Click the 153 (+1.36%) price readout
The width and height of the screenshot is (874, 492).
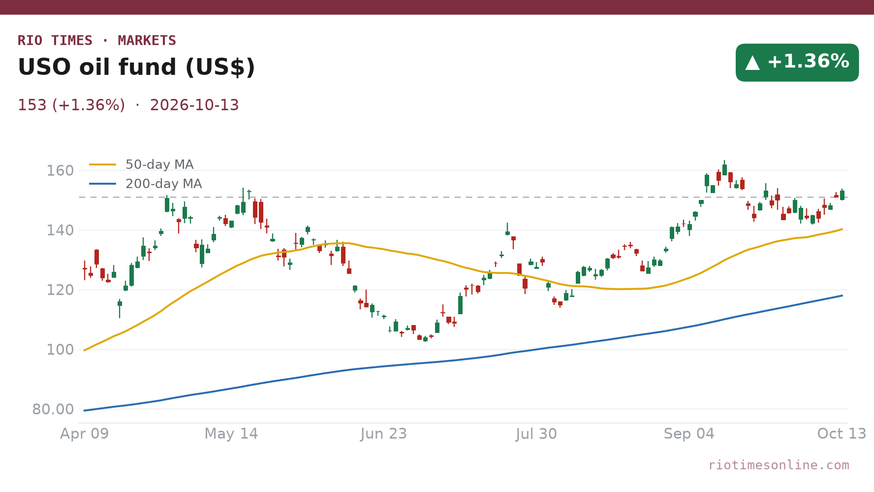click(71, 105)
